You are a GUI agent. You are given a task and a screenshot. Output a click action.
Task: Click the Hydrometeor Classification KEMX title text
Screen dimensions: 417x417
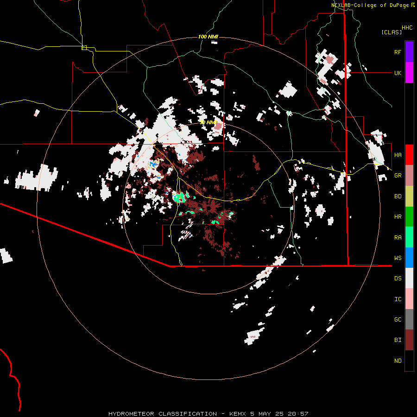(x=208, y=414)
